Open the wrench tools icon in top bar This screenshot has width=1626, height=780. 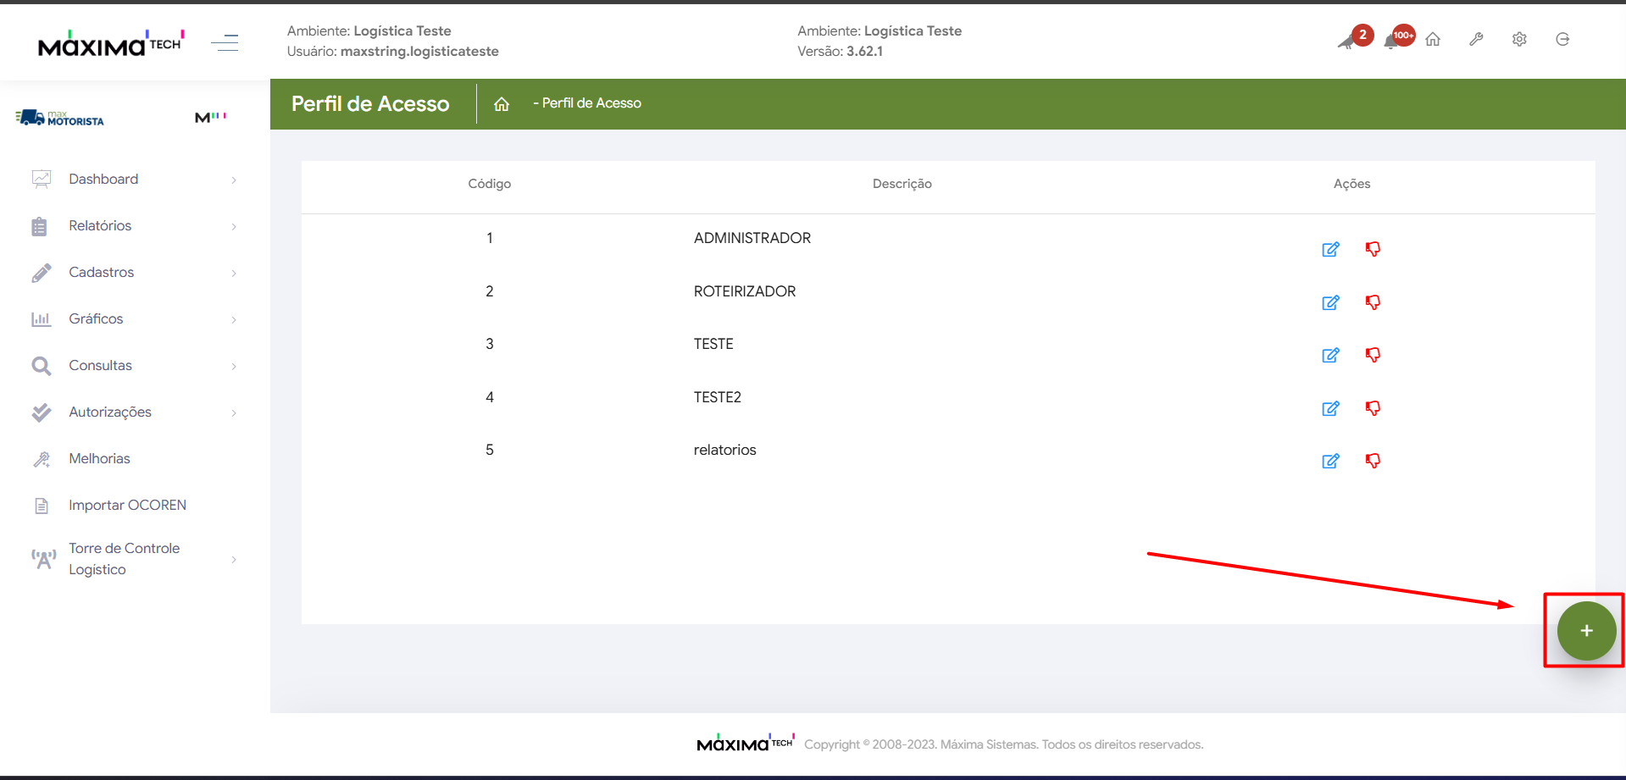(x=1476, y=40)
